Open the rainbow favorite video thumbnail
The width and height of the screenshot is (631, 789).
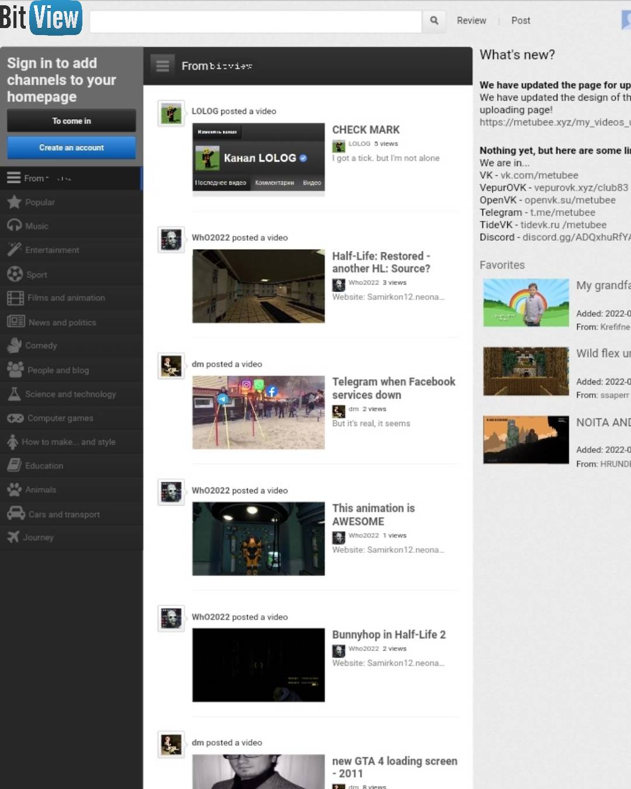tap(526, 302)
